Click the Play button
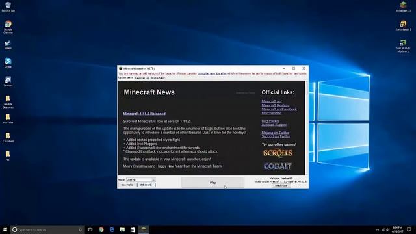Image resolution: width=416 pixels, height=234 pixels. (x=213, y=183)
